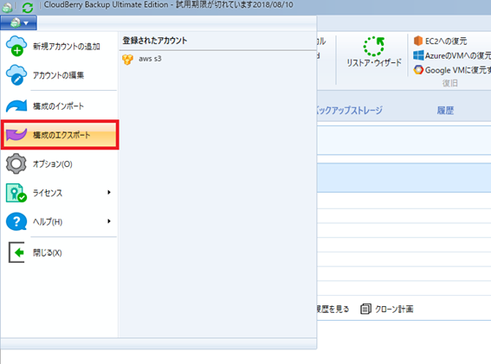The height and width of the screenshot is (364, 491).
Task: Click the edit account cloud pencil icon
Action: pyautogui.click(x=16, y=74)
